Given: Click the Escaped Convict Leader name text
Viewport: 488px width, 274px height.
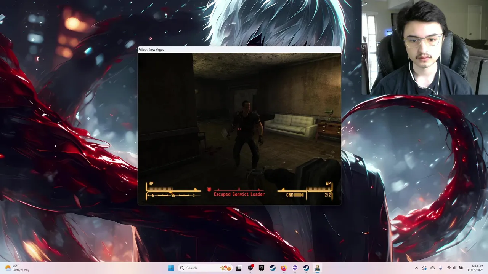Looking at the screenshot, I should 239,194.
